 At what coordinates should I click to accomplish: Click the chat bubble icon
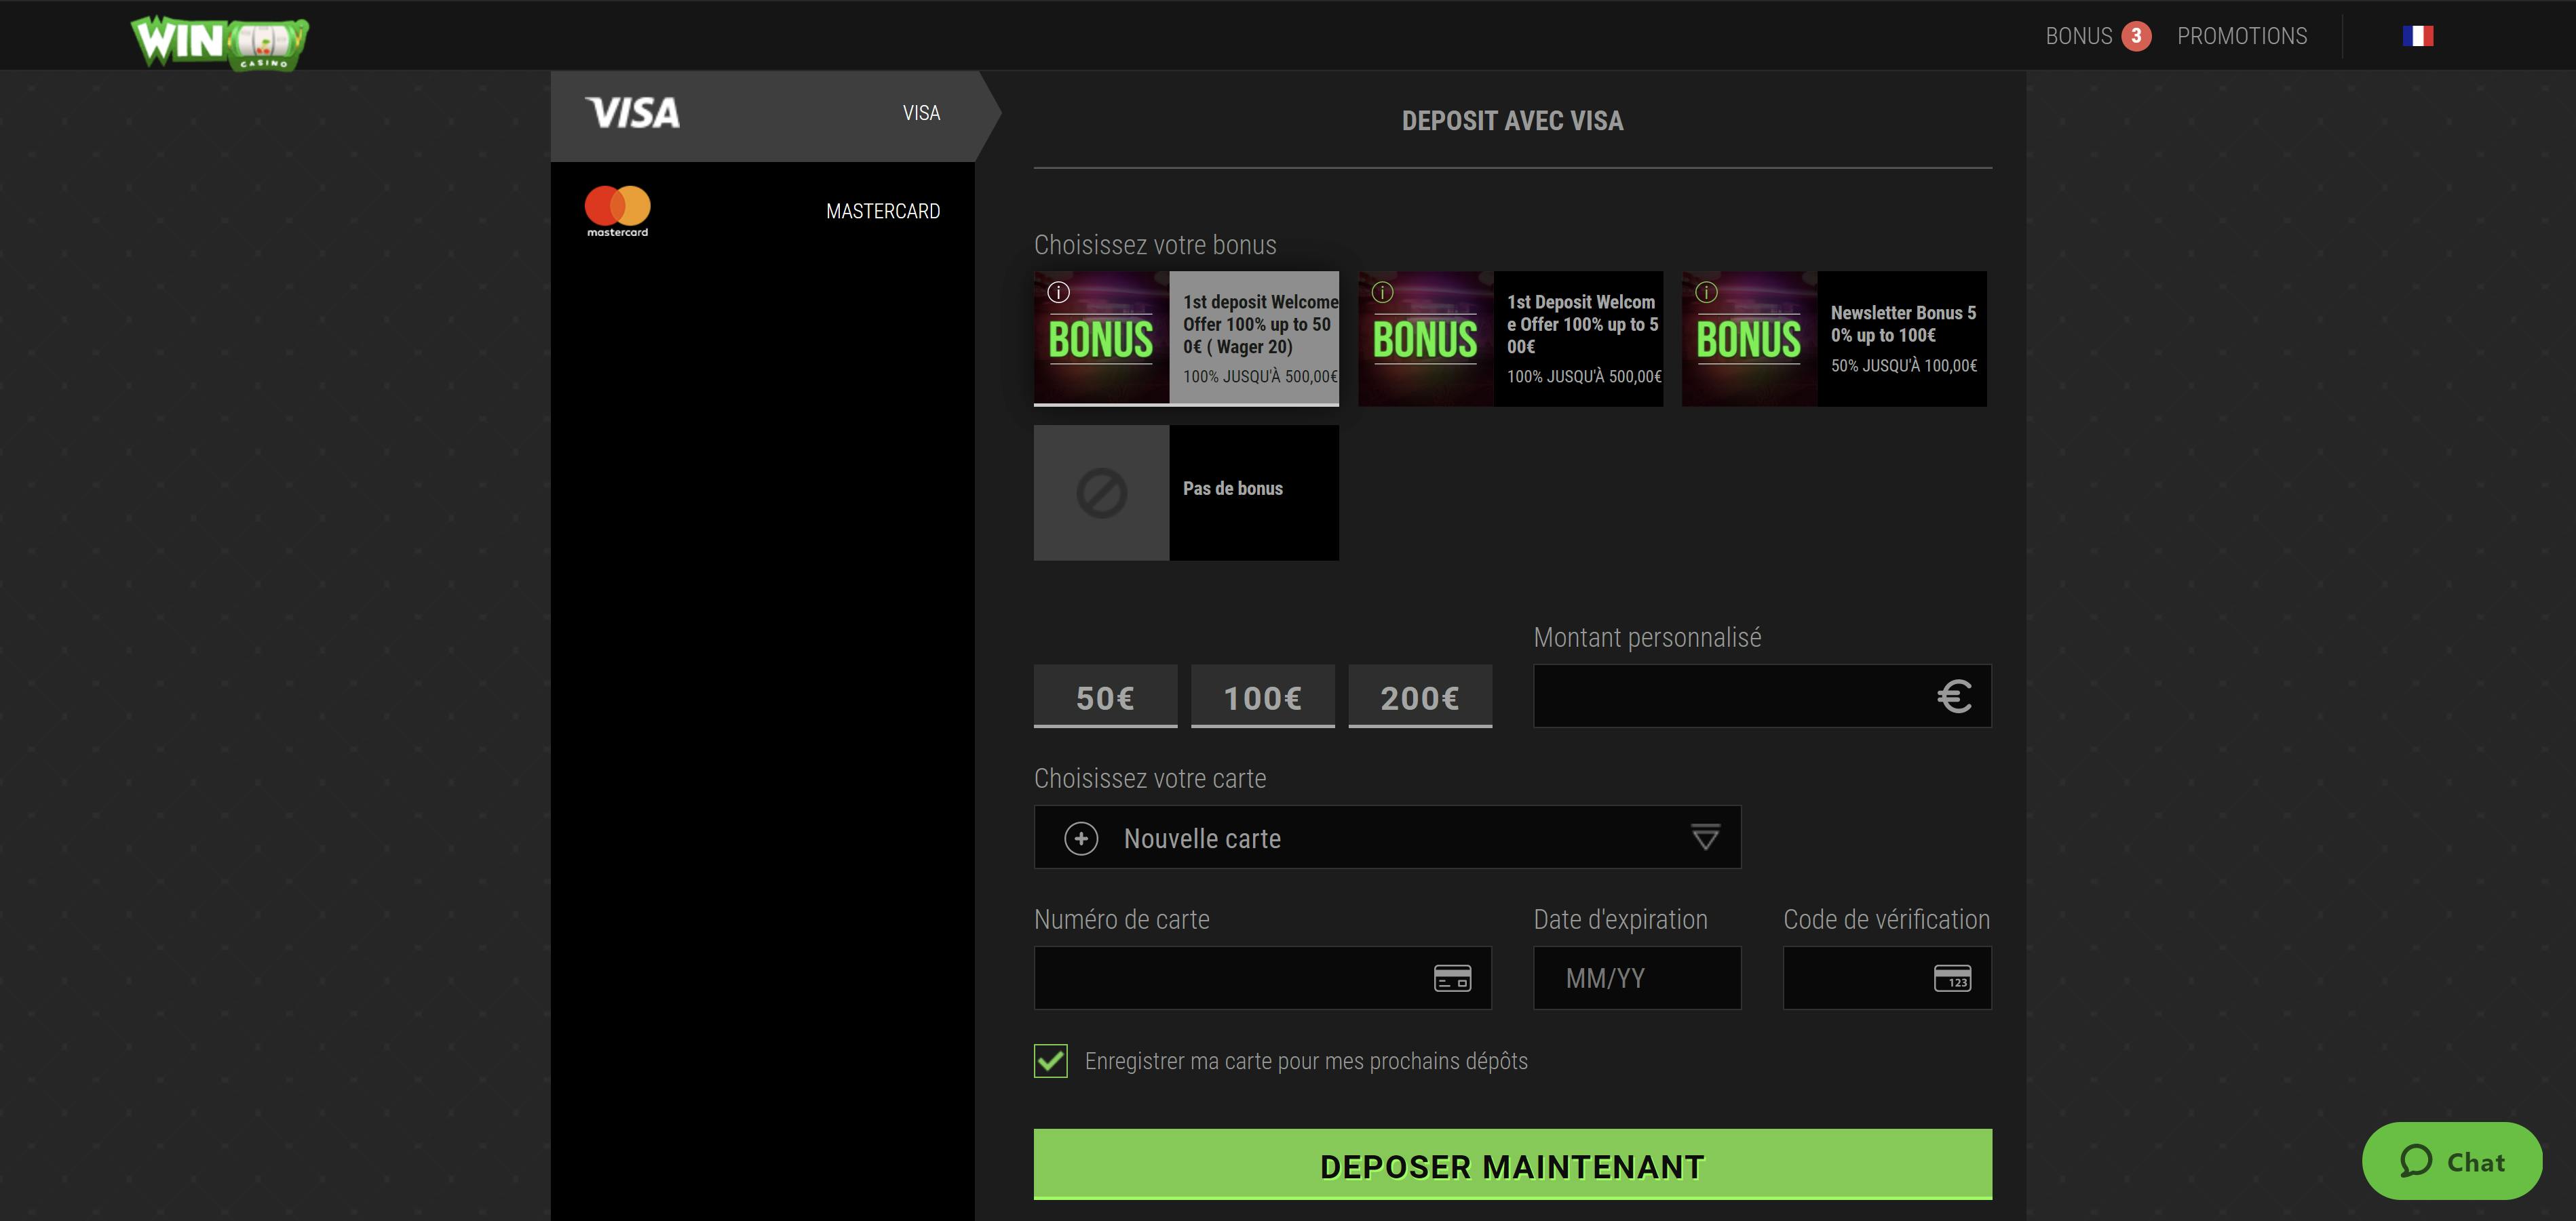coord(2416,1161)
